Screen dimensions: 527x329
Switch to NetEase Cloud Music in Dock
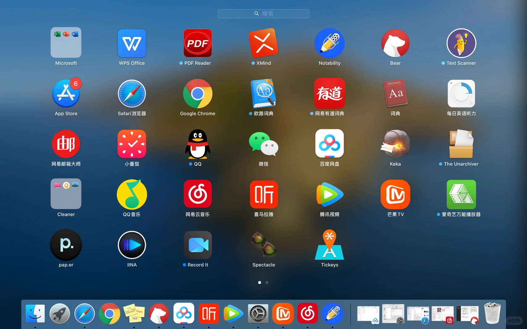[308, 313]
